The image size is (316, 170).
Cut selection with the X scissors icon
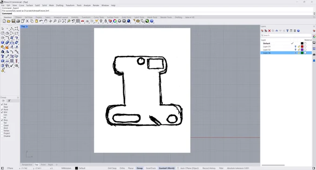point(27,21)
